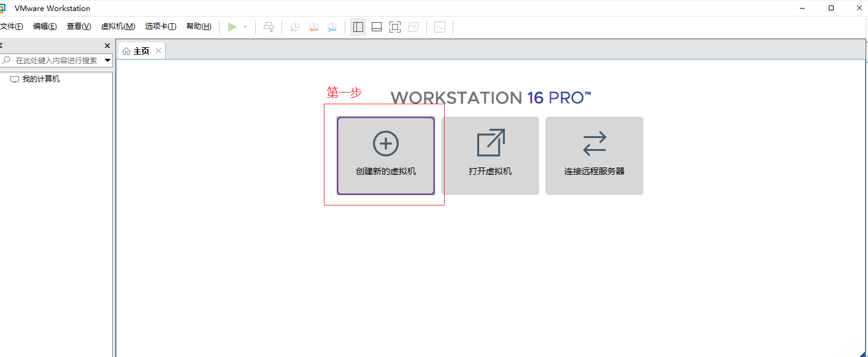Click the revert to snapshot icon
The width and height of the screenshot is (868, 357).
(x=313, y=27)
